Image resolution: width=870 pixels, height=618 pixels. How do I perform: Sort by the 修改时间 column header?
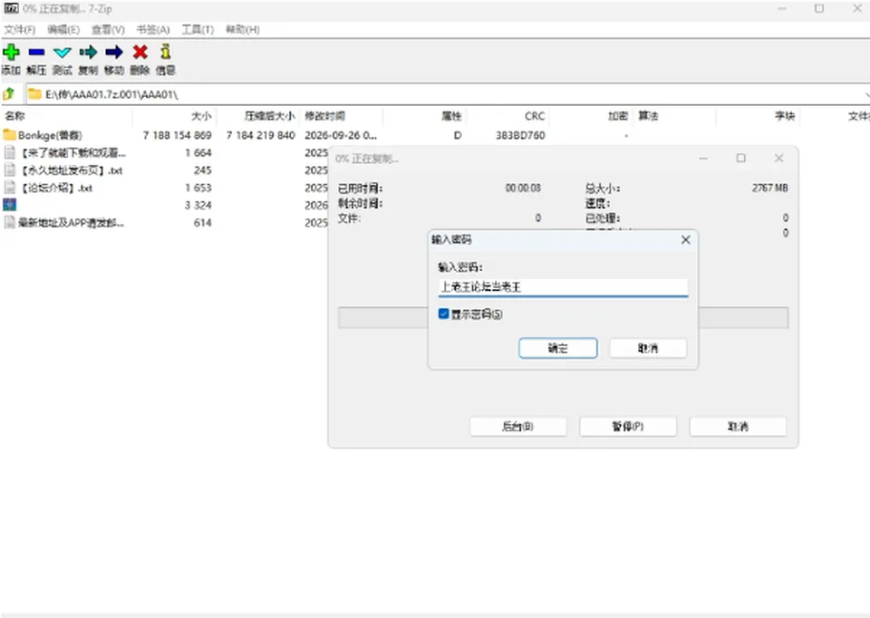[x=324, y=116]
